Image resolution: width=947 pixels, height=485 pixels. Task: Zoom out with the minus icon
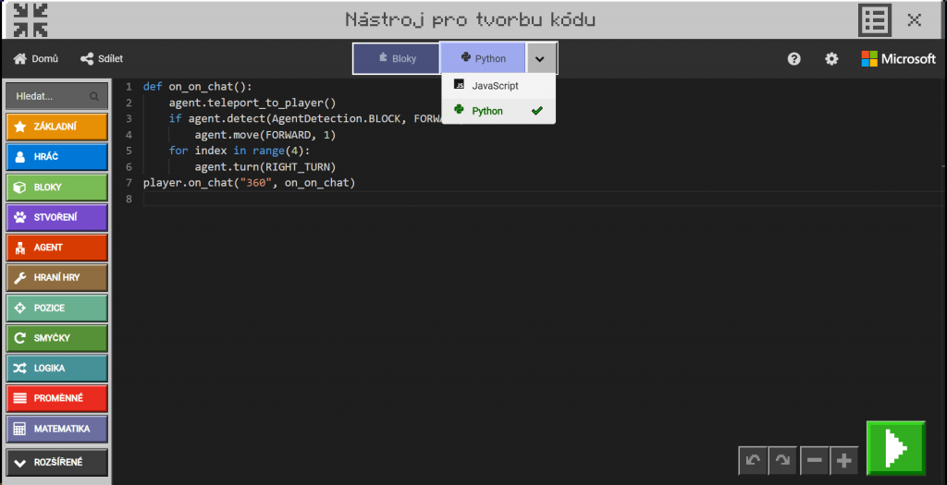(x=814, y=460)
